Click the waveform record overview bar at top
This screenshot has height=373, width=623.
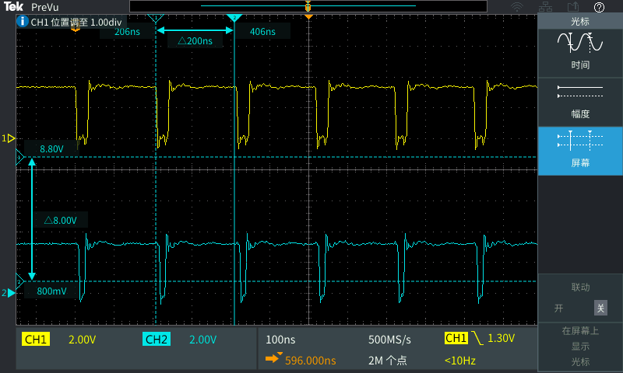click(x=308, y=6)
